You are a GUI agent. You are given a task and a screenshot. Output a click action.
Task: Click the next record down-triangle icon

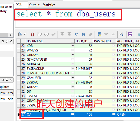(x=106, y=34)
